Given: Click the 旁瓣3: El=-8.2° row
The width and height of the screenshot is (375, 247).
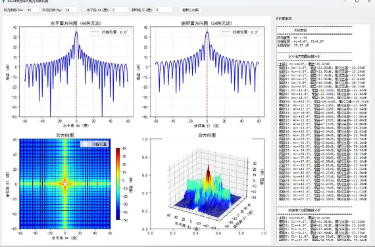Looking at the screenshot, I should pos(322,229).
